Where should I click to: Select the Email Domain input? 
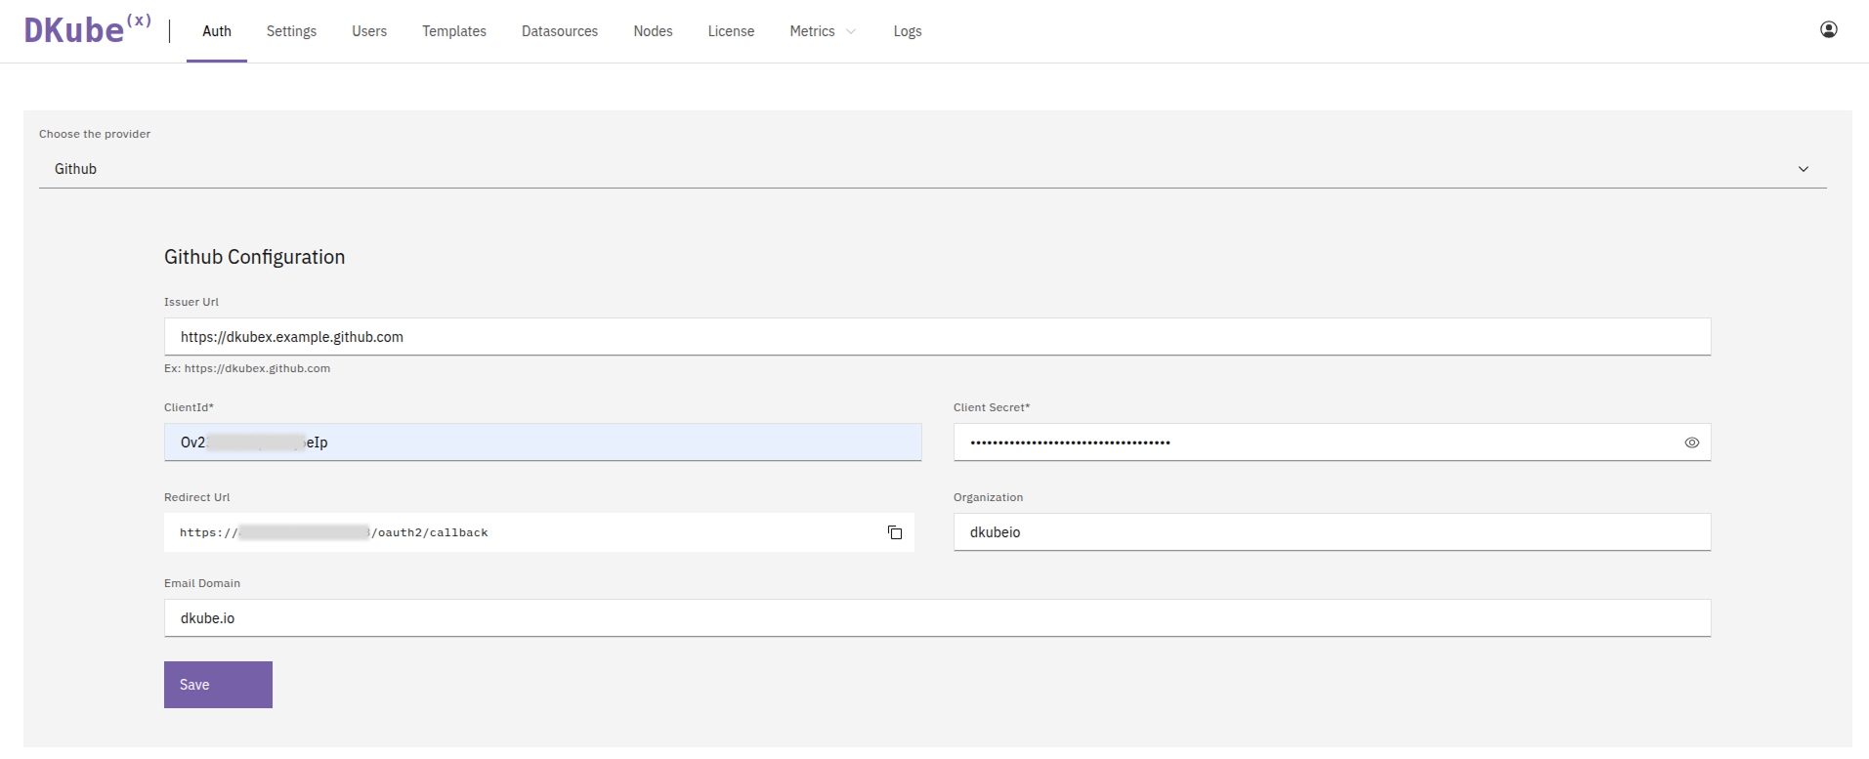click(x=936, y=618)
